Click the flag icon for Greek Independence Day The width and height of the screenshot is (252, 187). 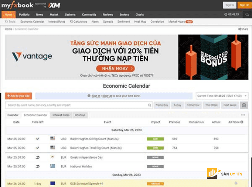click(x=52, y=157)
